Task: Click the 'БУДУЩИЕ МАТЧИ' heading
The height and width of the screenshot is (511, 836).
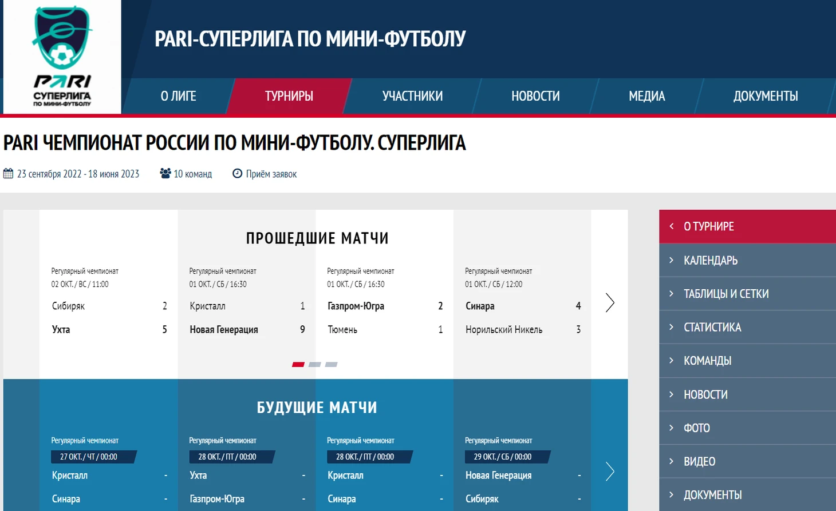Action: pos(317,407)
